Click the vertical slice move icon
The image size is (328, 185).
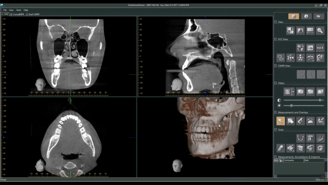coord(291,58)
